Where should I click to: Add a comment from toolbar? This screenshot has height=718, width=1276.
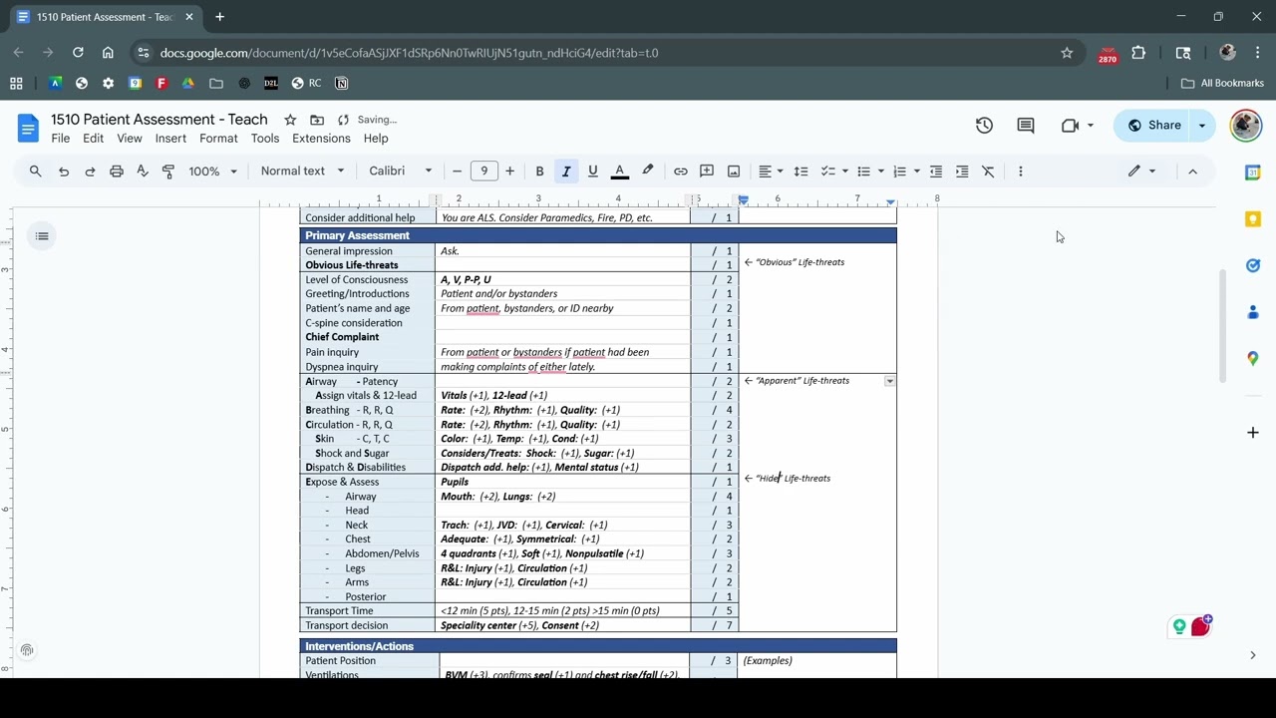point(707,172)
